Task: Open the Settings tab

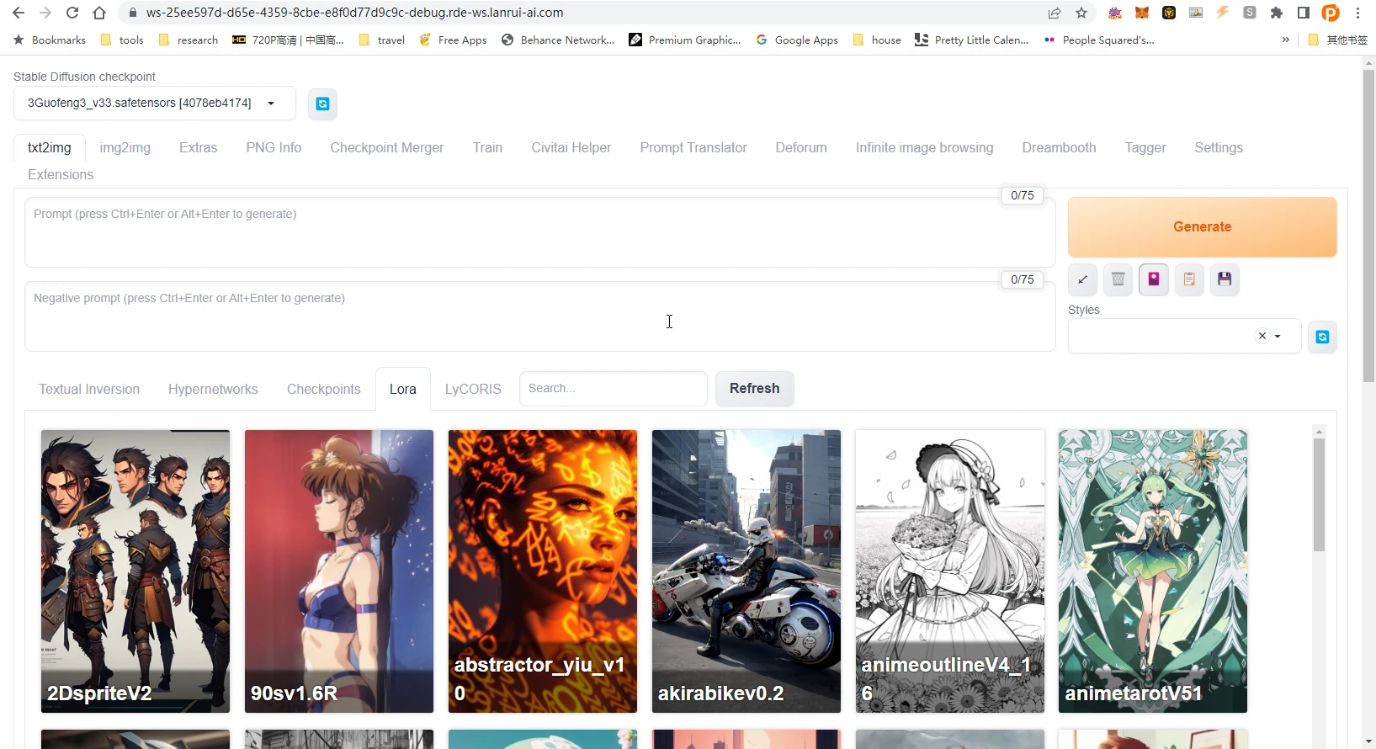Action: [x=1219, y=147]
